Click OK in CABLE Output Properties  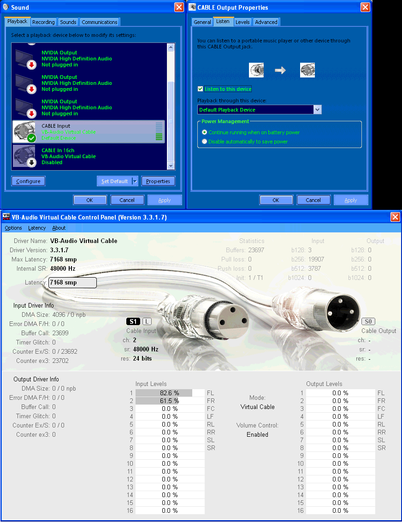pos(276,200)
